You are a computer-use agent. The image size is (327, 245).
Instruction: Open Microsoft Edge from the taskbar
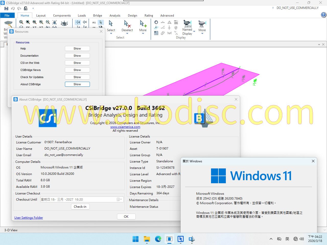click(158, 239)
